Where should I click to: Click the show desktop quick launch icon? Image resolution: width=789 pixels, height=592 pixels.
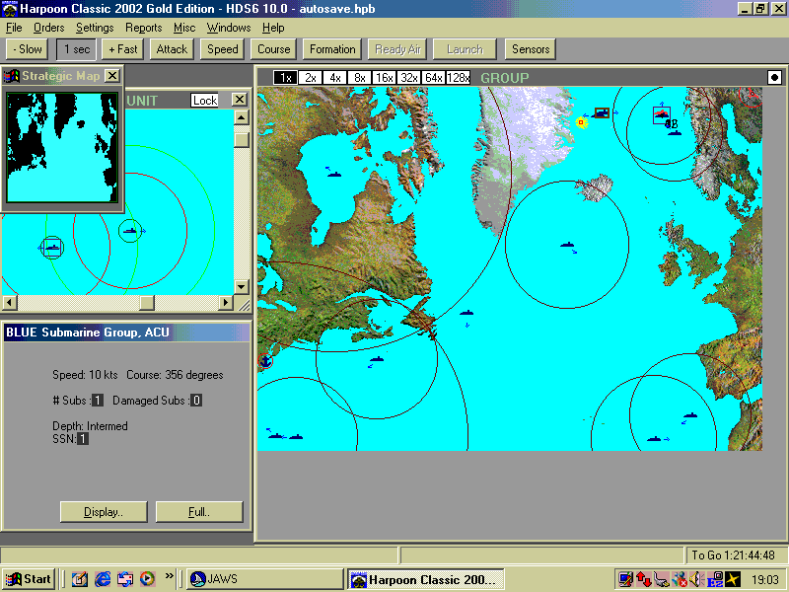[x=80, y=579]
